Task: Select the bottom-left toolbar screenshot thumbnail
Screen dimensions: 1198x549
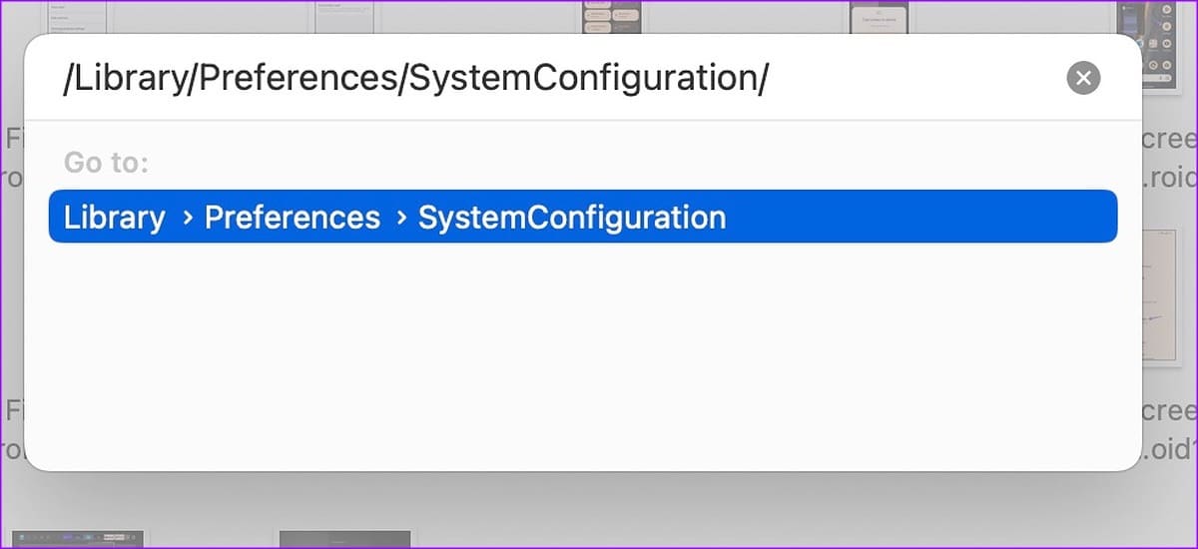Action: click(x=78, y=539)
